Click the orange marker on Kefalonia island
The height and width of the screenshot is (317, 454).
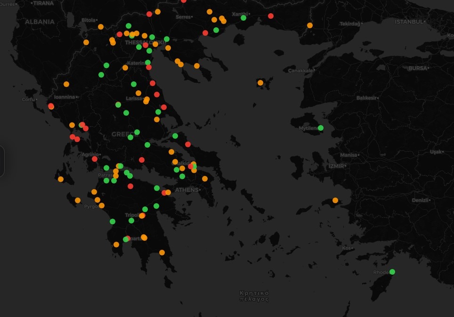click(61, 179)
